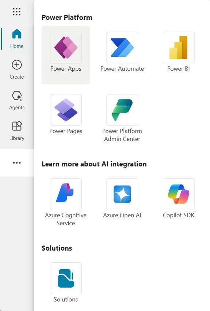210x311 pixels.
Task: Select the Create label in sidebar
Action: (x=17, y=77)
